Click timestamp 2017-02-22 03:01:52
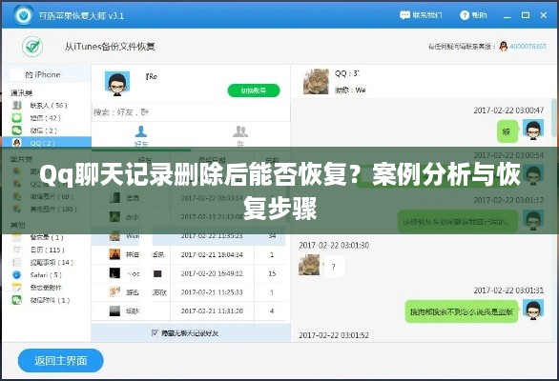 tap(334, 335)
